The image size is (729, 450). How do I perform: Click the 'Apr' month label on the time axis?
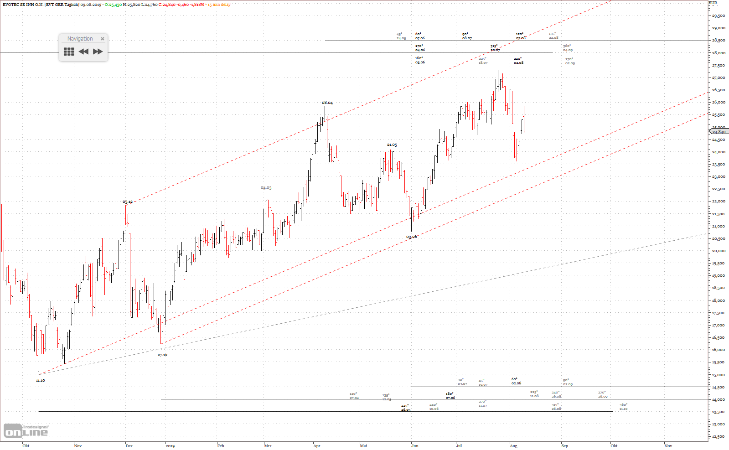[x=317, y=446]
